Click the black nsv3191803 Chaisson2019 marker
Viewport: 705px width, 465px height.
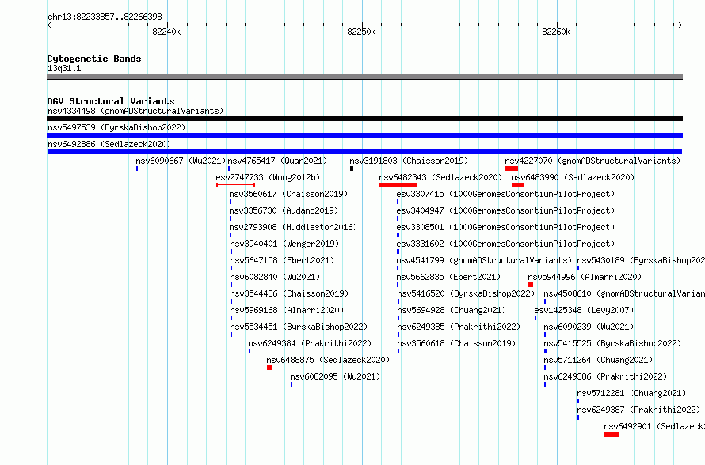352,168
